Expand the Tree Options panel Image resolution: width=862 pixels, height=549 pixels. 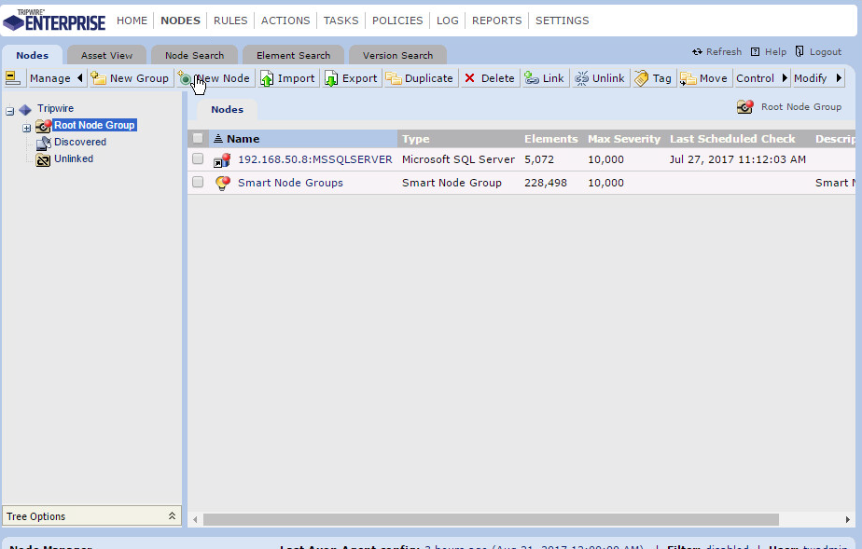coord(172,516)
